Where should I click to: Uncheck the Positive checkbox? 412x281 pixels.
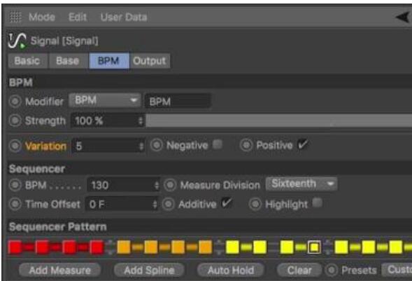pos(303,144)
